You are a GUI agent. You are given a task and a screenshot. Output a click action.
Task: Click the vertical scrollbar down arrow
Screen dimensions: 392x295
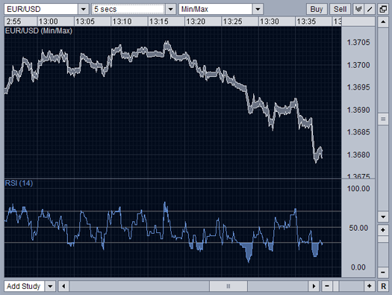click(383, 217)
